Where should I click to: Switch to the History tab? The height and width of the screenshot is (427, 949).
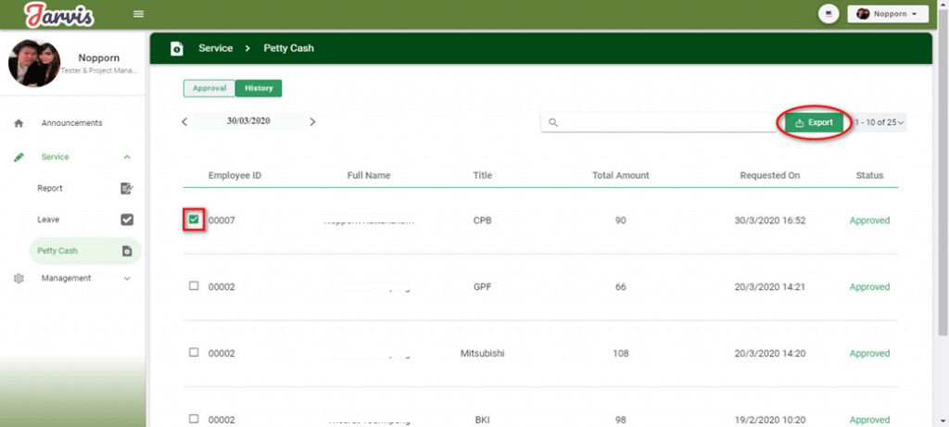[x=259, y=88]
